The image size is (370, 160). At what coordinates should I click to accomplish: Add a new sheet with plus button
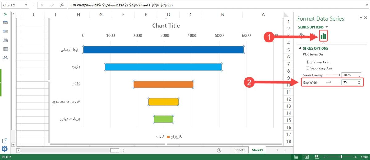(x=219, y=150)
